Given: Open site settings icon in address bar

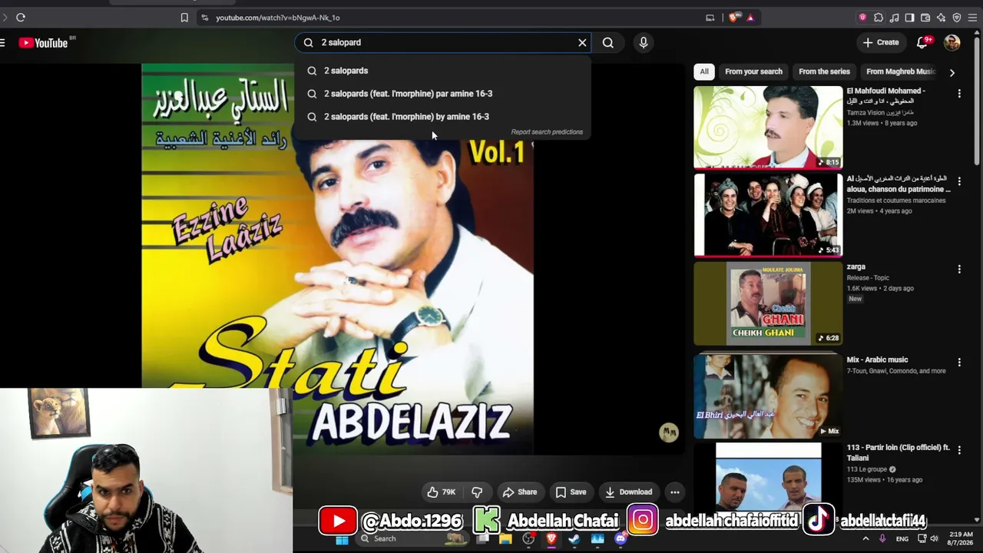Looking at the screenshot, I should click(204, 18).
